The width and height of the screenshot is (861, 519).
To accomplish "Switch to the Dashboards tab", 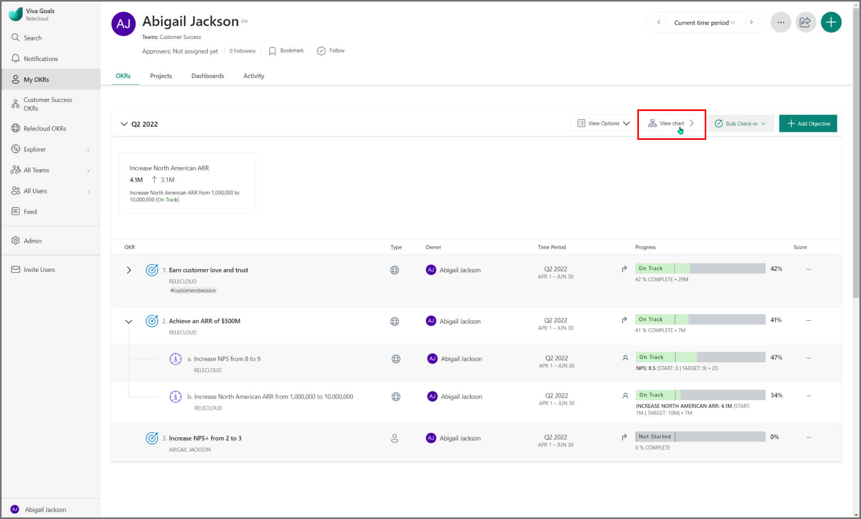I will [207, 76].
